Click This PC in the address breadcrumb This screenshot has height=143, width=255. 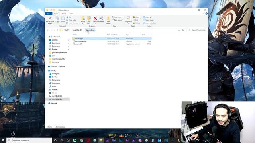[67, 30]
